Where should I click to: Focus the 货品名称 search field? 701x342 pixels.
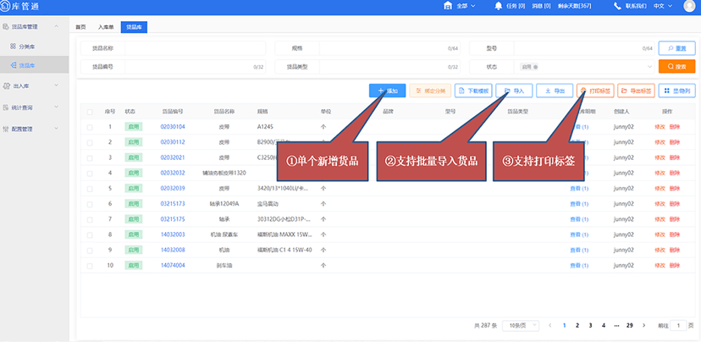(195, 48)
